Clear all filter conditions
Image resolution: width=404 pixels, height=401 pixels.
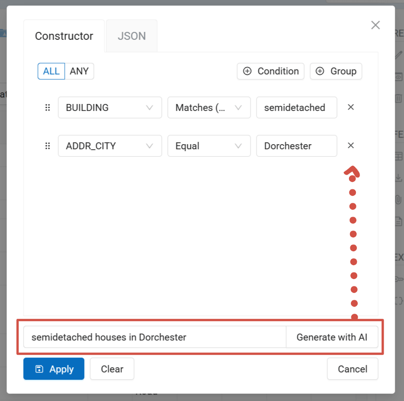click(112, 369)
